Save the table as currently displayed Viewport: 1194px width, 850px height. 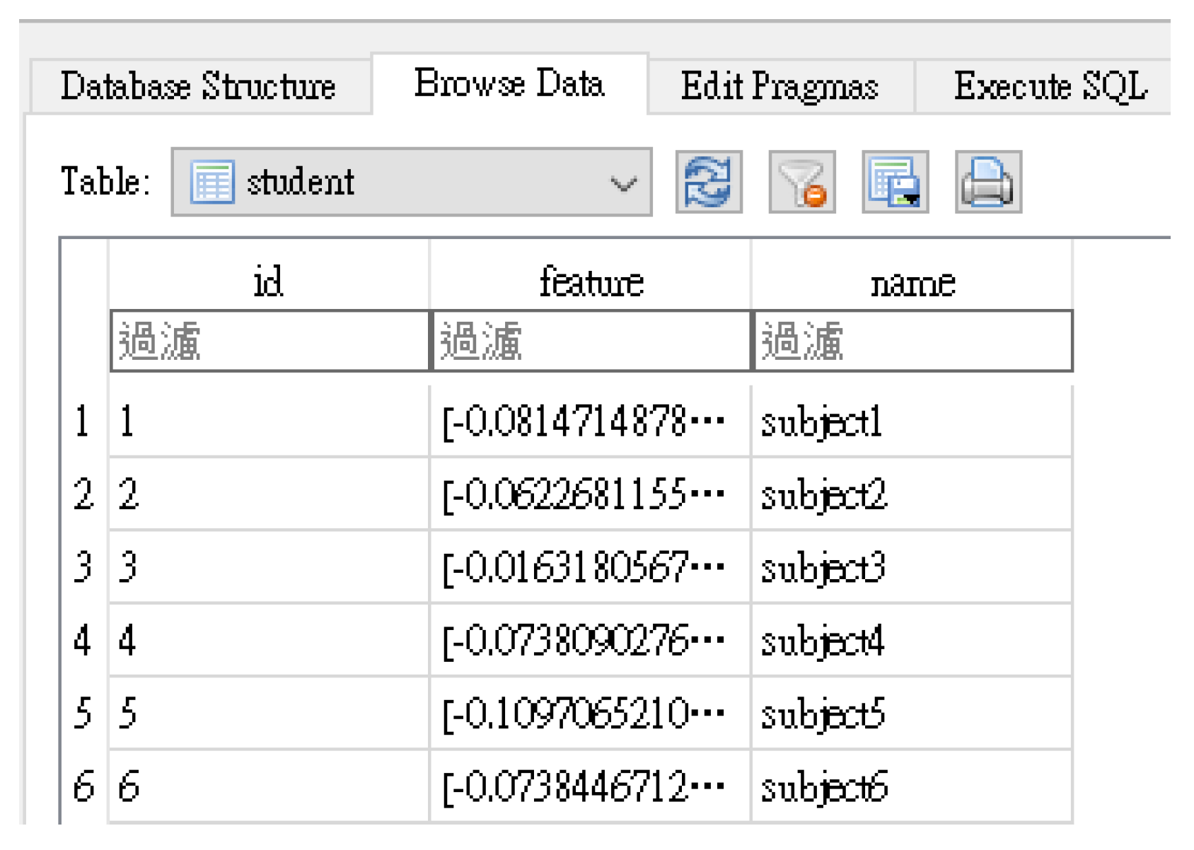pos(895,182)
